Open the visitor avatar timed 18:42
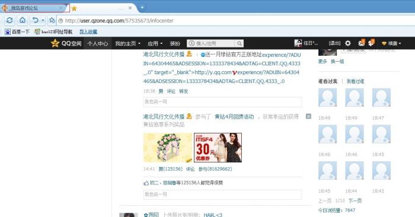415x217 pixels. [x=381, y=170]
